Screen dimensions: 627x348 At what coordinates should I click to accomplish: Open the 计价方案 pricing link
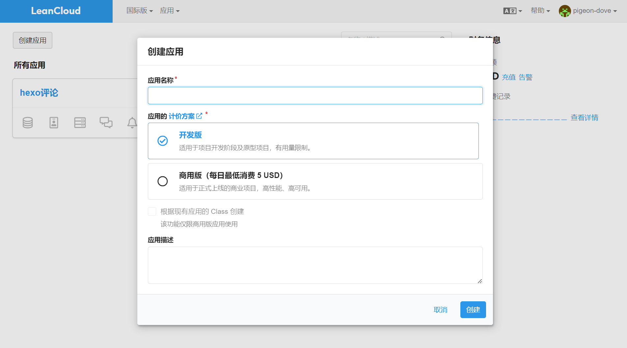182,116
